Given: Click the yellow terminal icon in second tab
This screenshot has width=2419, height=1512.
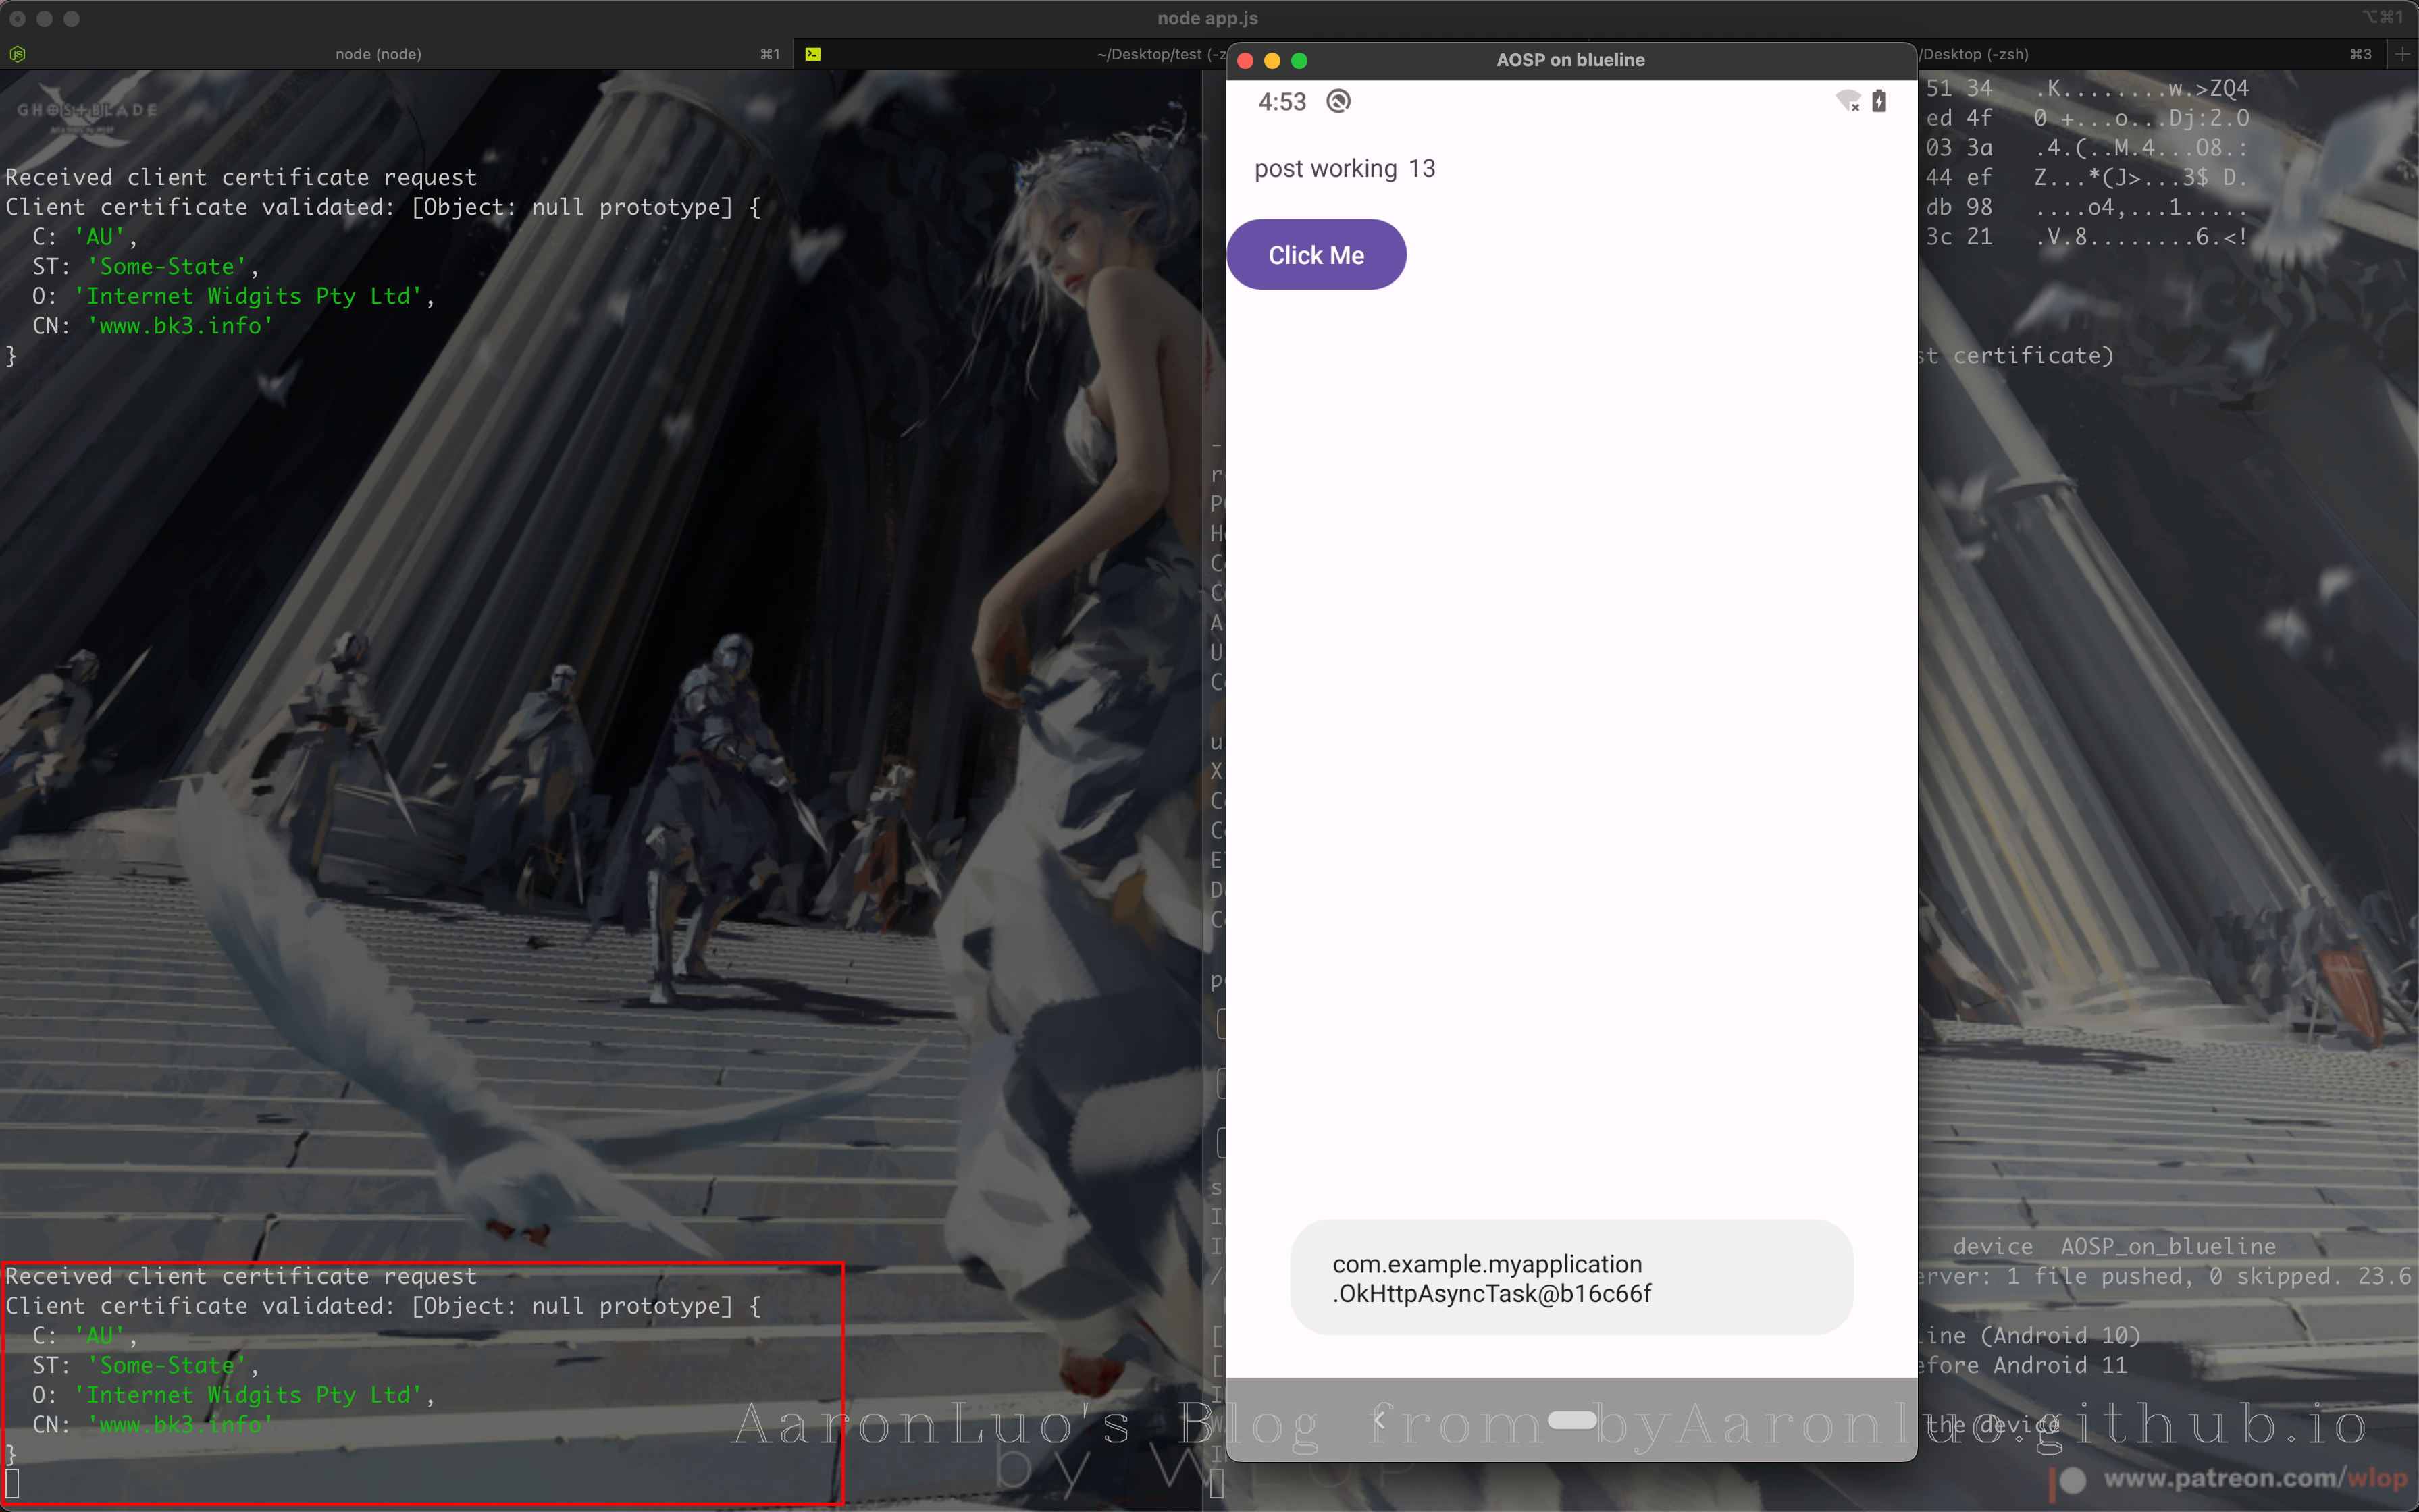Looking at the screenshot, I should point(813,54).
